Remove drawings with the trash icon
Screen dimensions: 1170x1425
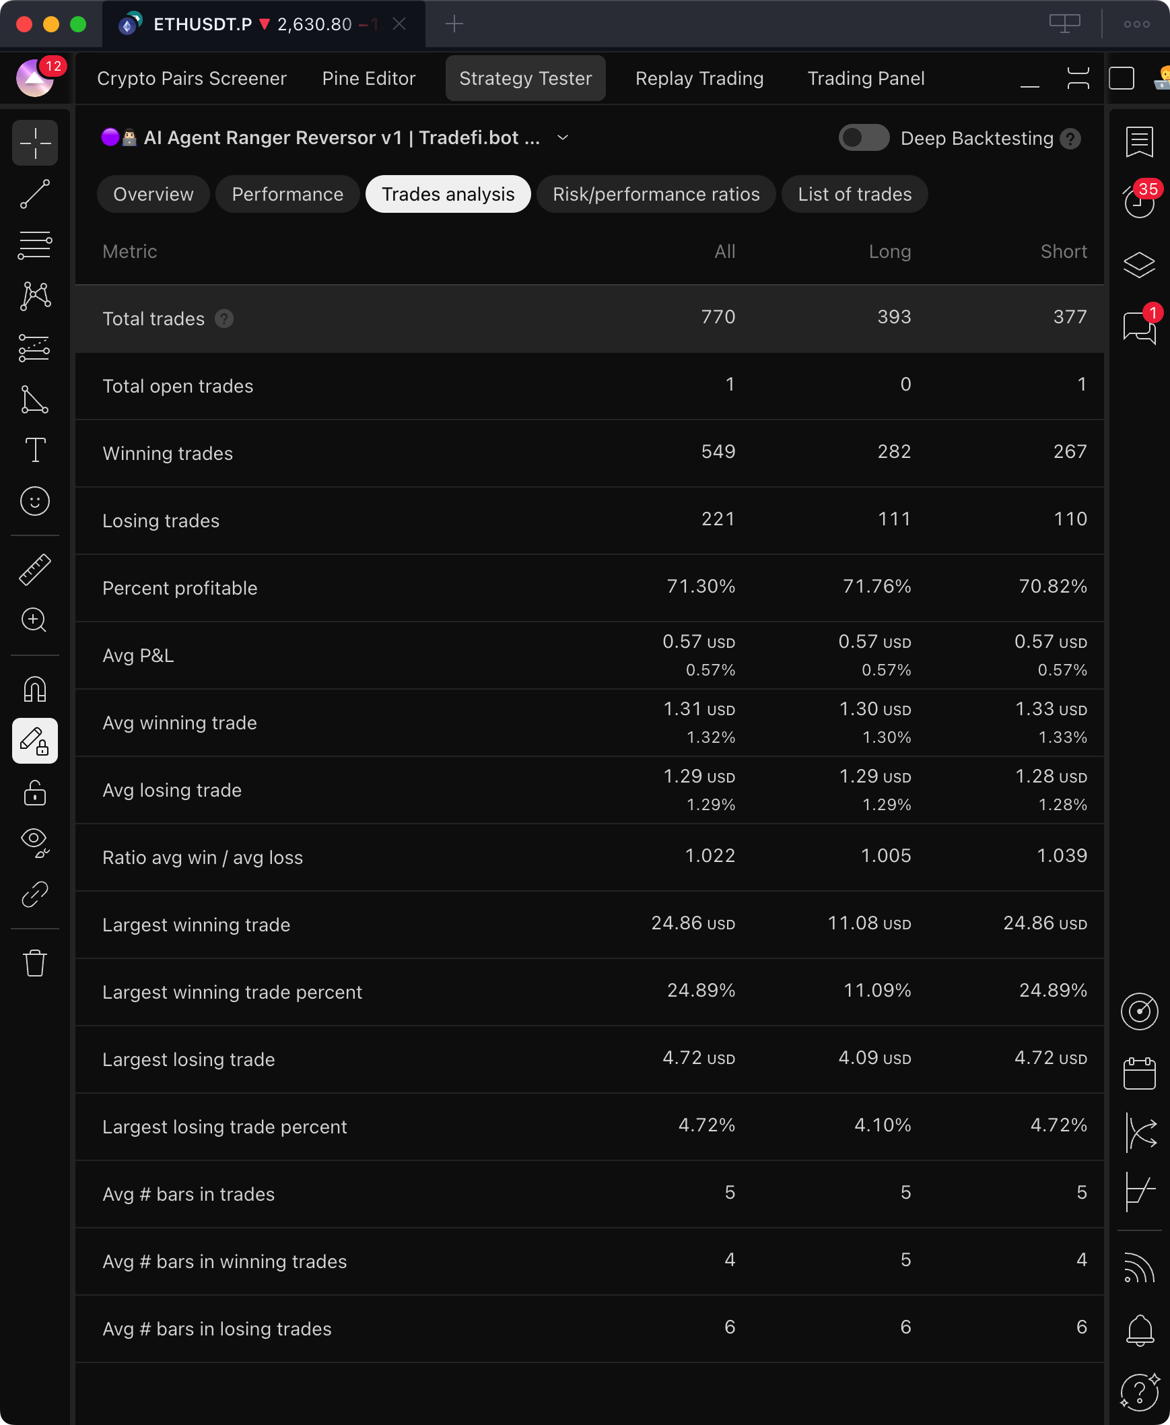34,962
